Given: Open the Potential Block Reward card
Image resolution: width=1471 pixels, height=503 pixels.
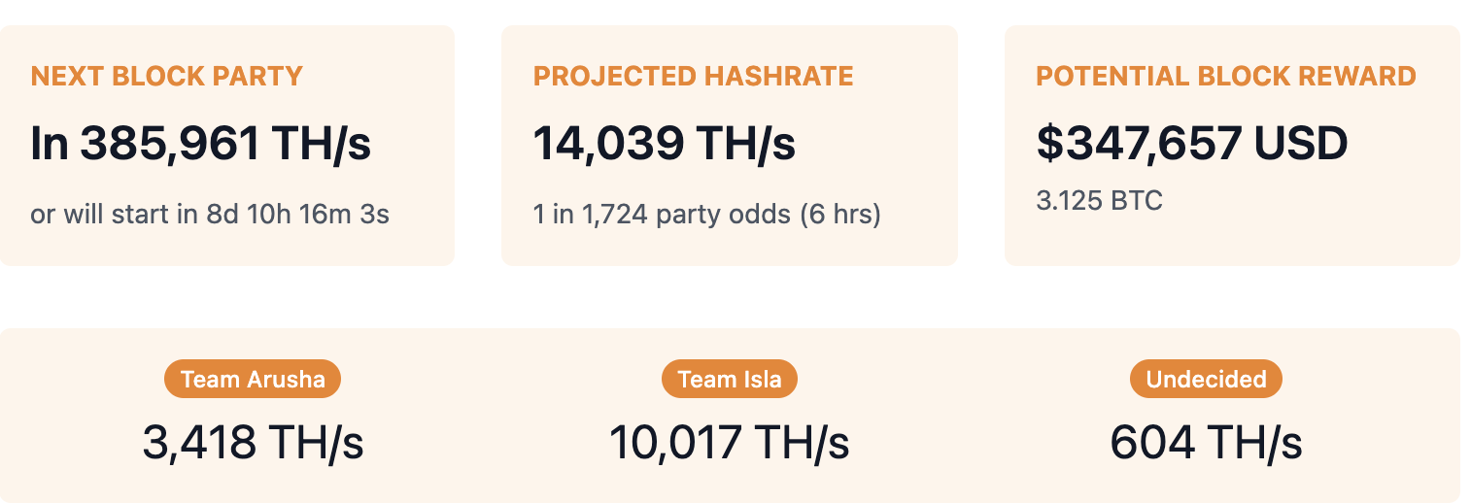Looking at the screenshot, I should 1232,145.
